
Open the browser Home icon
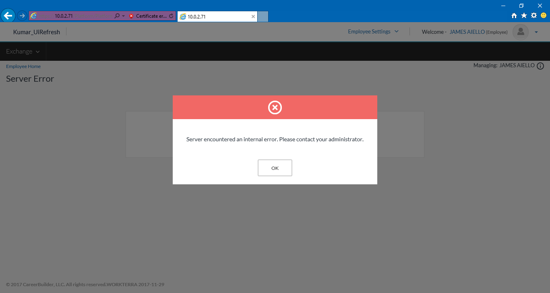pos(514,16)
